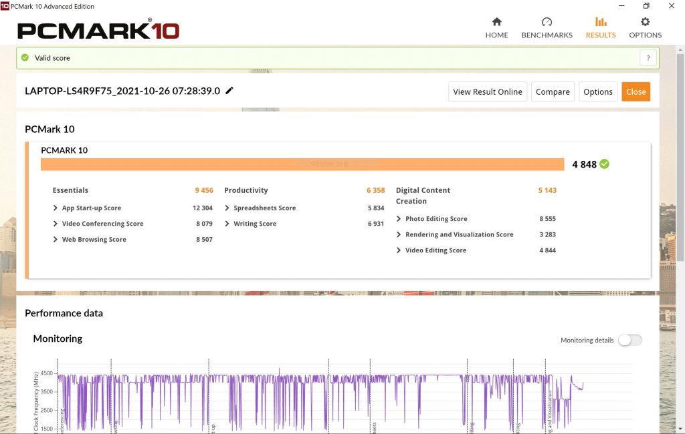Open the Options tab

pos(646,28)
